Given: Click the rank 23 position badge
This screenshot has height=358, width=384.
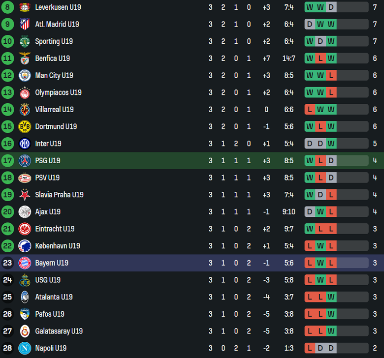Looking at the screenshot, I should [x=7, y=263].
